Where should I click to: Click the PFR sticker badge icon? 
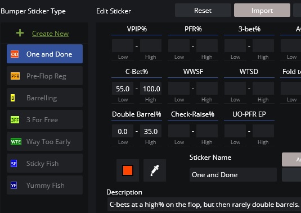click(15, 76)
